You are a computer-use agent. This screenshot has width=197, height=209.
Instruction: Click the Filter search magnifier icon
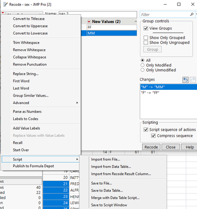click(192, 15)
